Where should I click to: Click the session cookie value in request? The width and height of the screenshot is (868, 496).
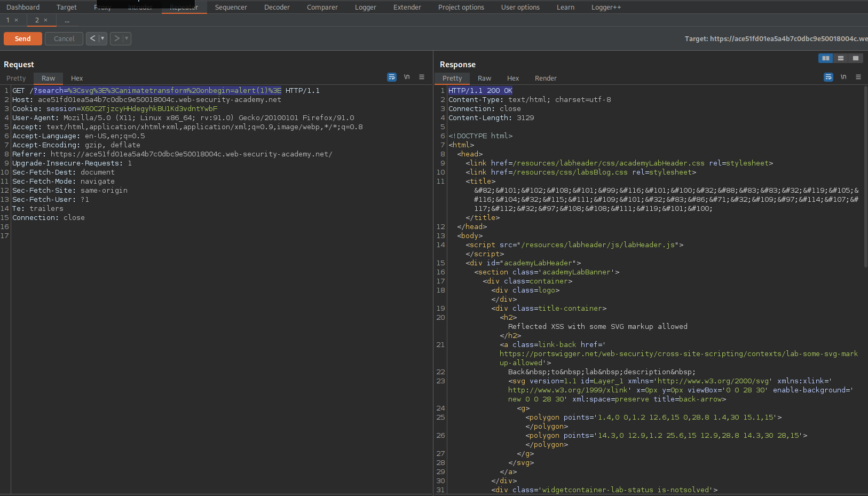coord(149,109)
